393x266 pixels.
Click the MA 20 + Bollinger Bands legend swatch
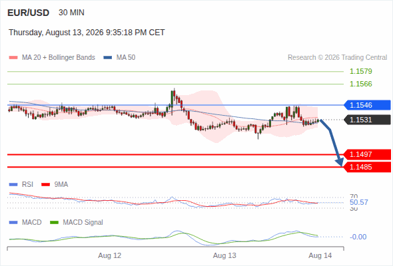click(13, 58)
